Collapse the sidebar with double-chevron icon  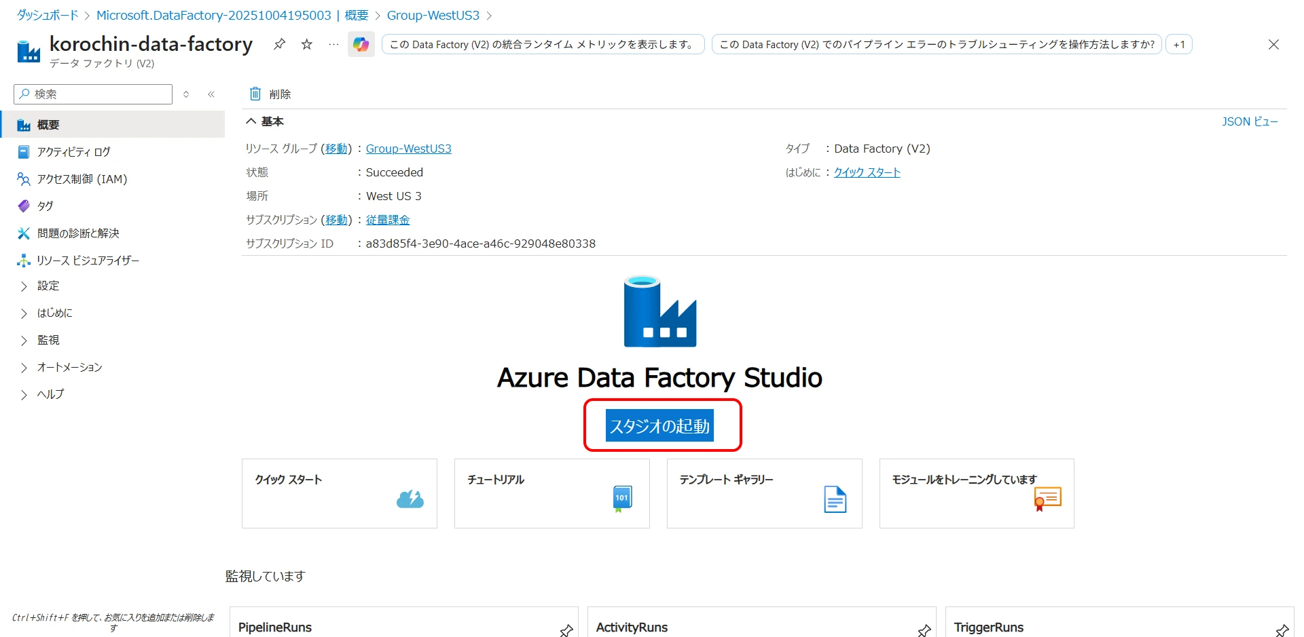[211, 94]
